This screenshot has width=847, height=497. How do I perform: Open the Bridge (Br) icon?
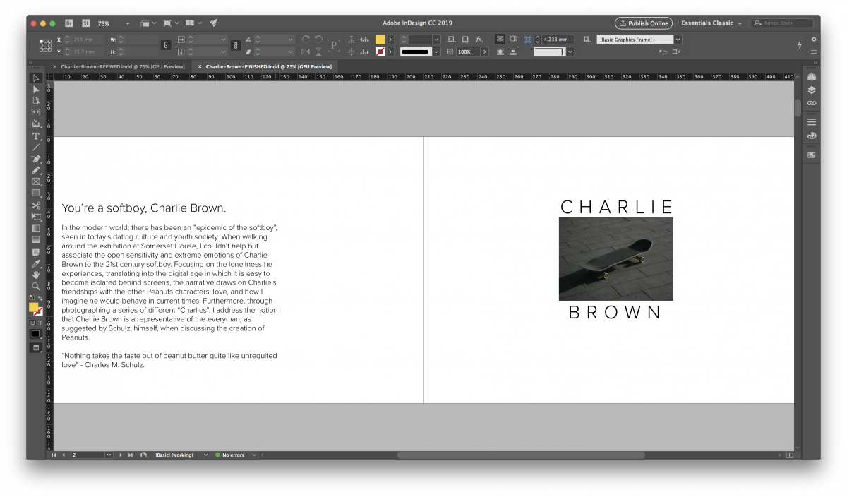(68, 23)
